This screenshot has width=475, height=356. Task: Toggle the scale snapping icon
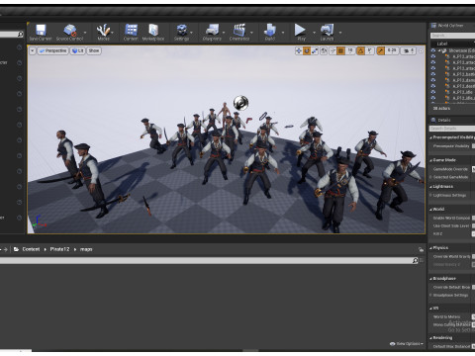tap(381, 50)
